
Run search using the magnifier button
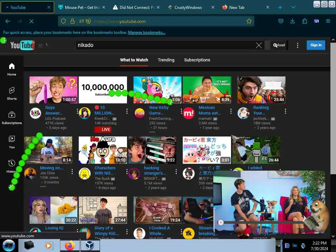click(x=275, y=45)
